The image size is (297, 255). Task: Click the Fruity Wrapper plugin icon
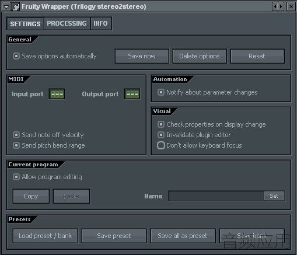16,7
